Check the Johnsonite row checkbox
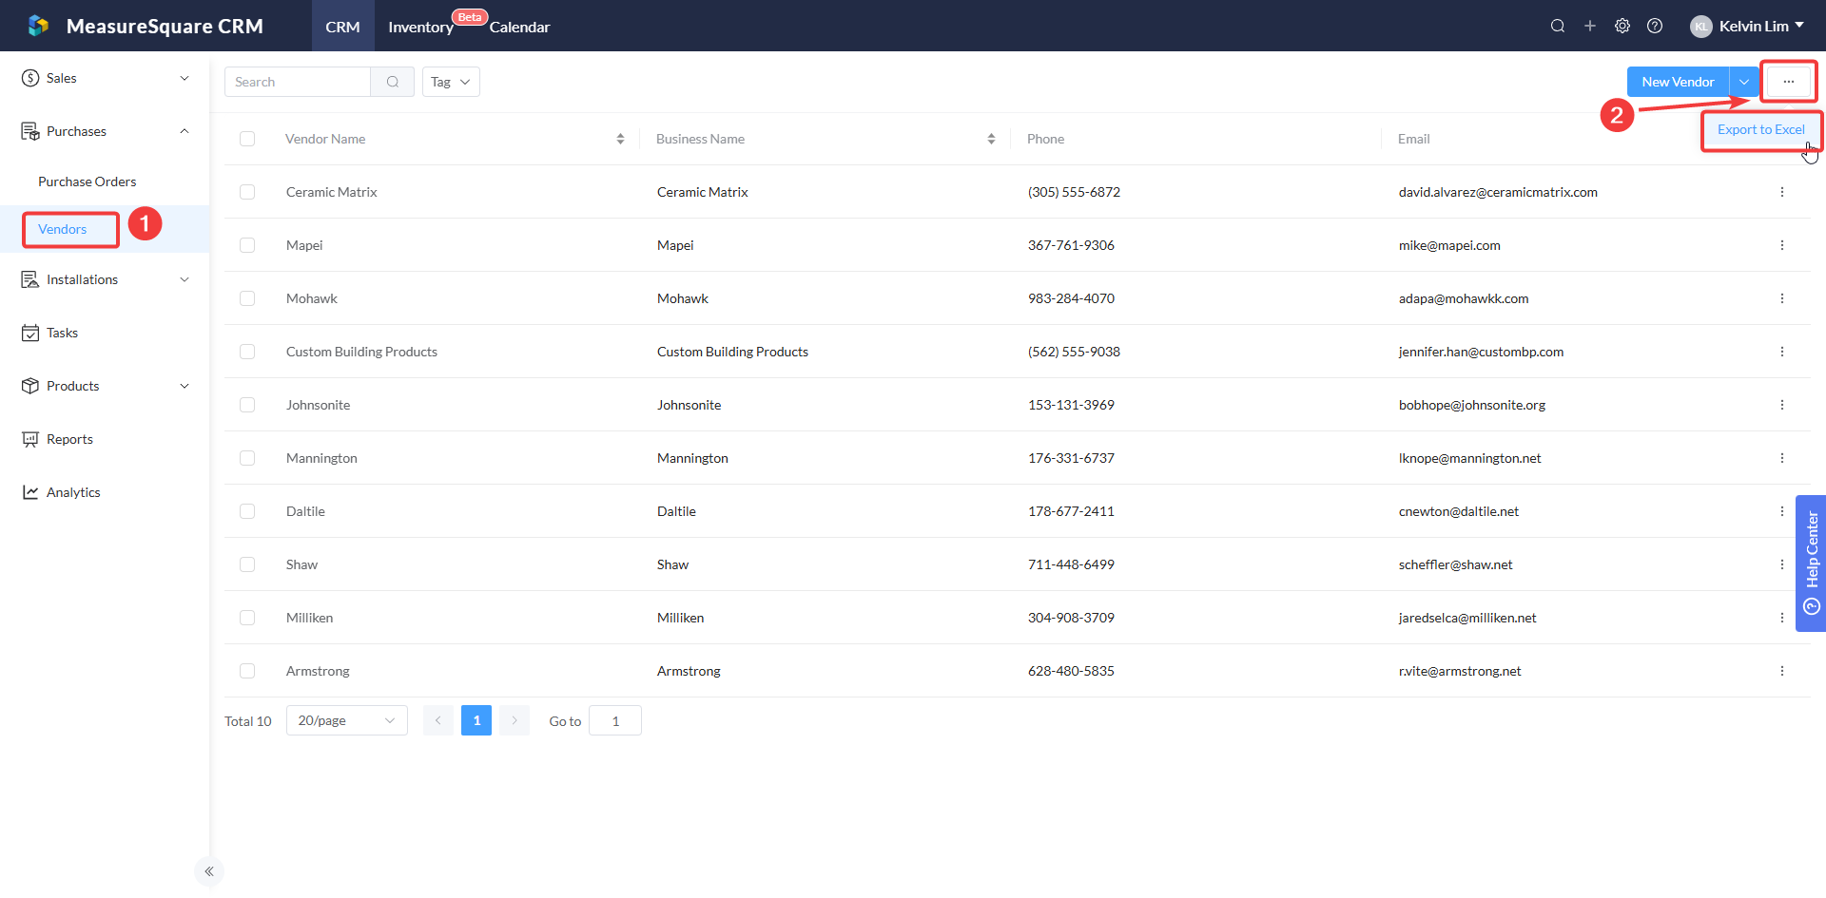This screenshot has width=1826, height=898. [247, 405]
